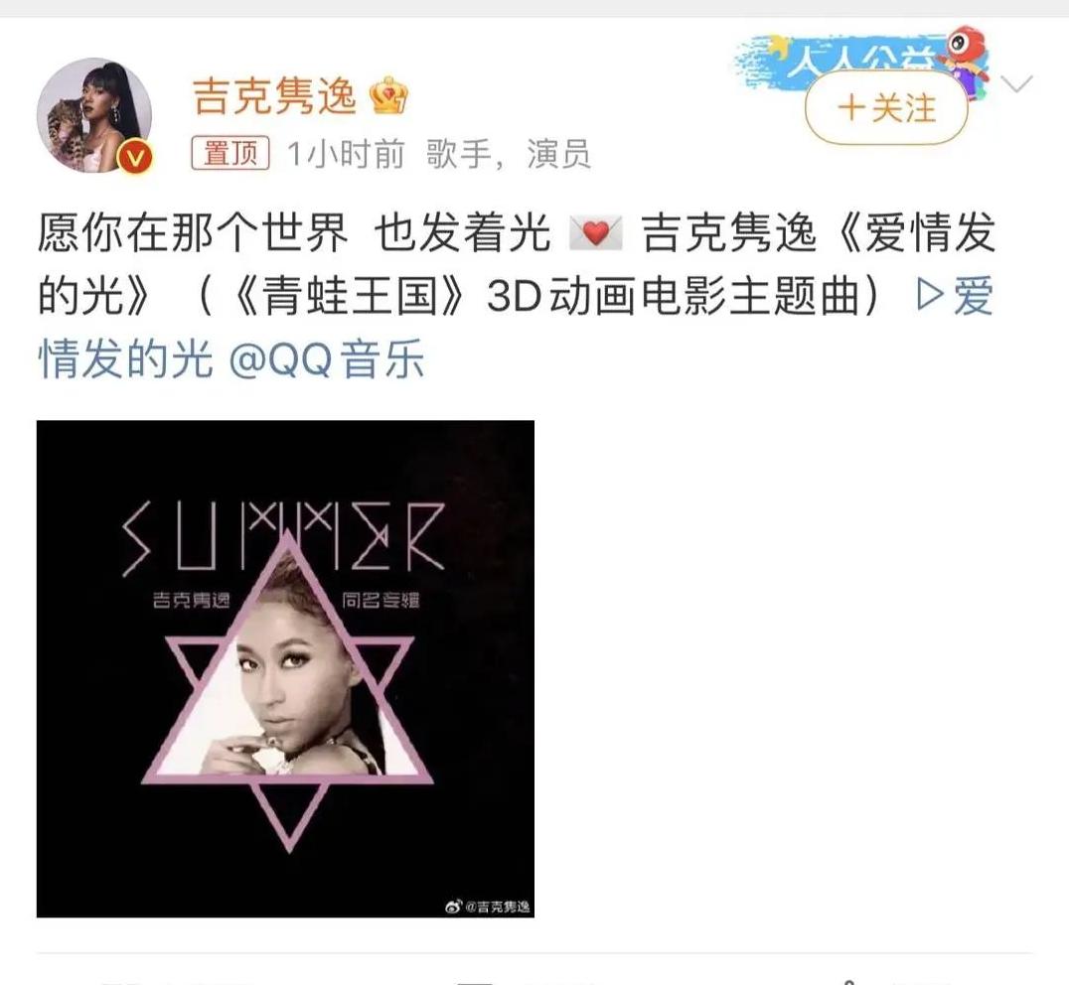Click the orange verified V badge

coord(135,158)
